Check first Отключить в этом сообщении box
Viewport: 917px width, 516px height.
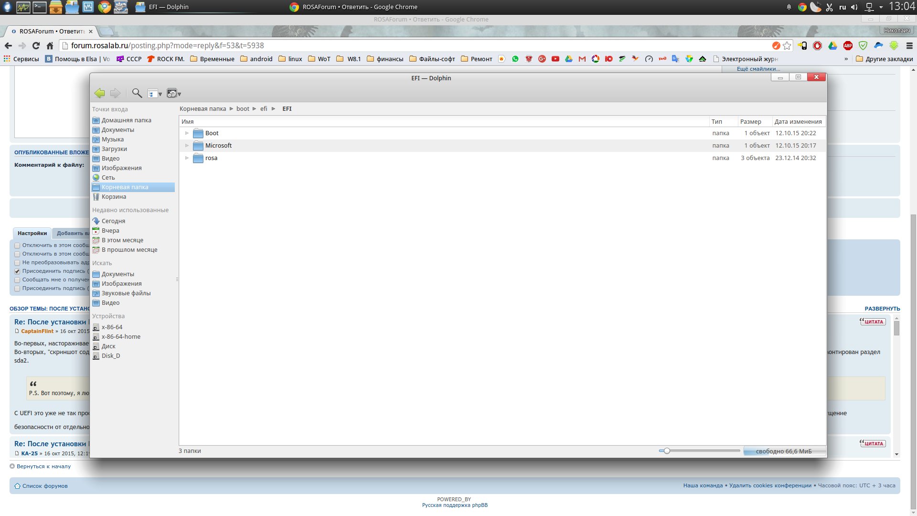pos(17,246)
